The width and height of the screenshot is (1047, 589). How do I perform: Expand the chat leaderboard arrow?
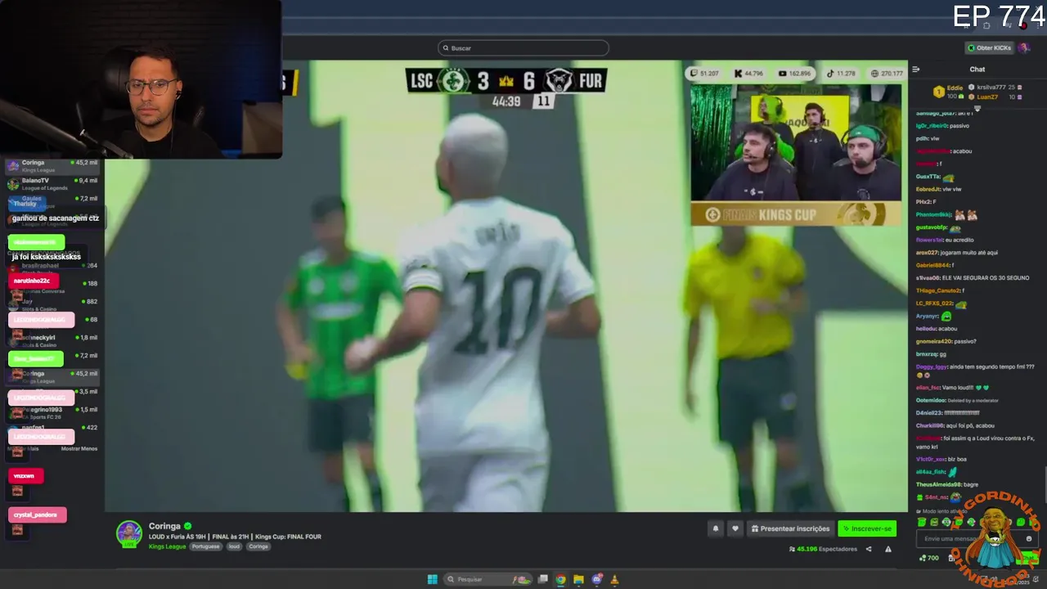pyautogui.click(x=977, y=108)
